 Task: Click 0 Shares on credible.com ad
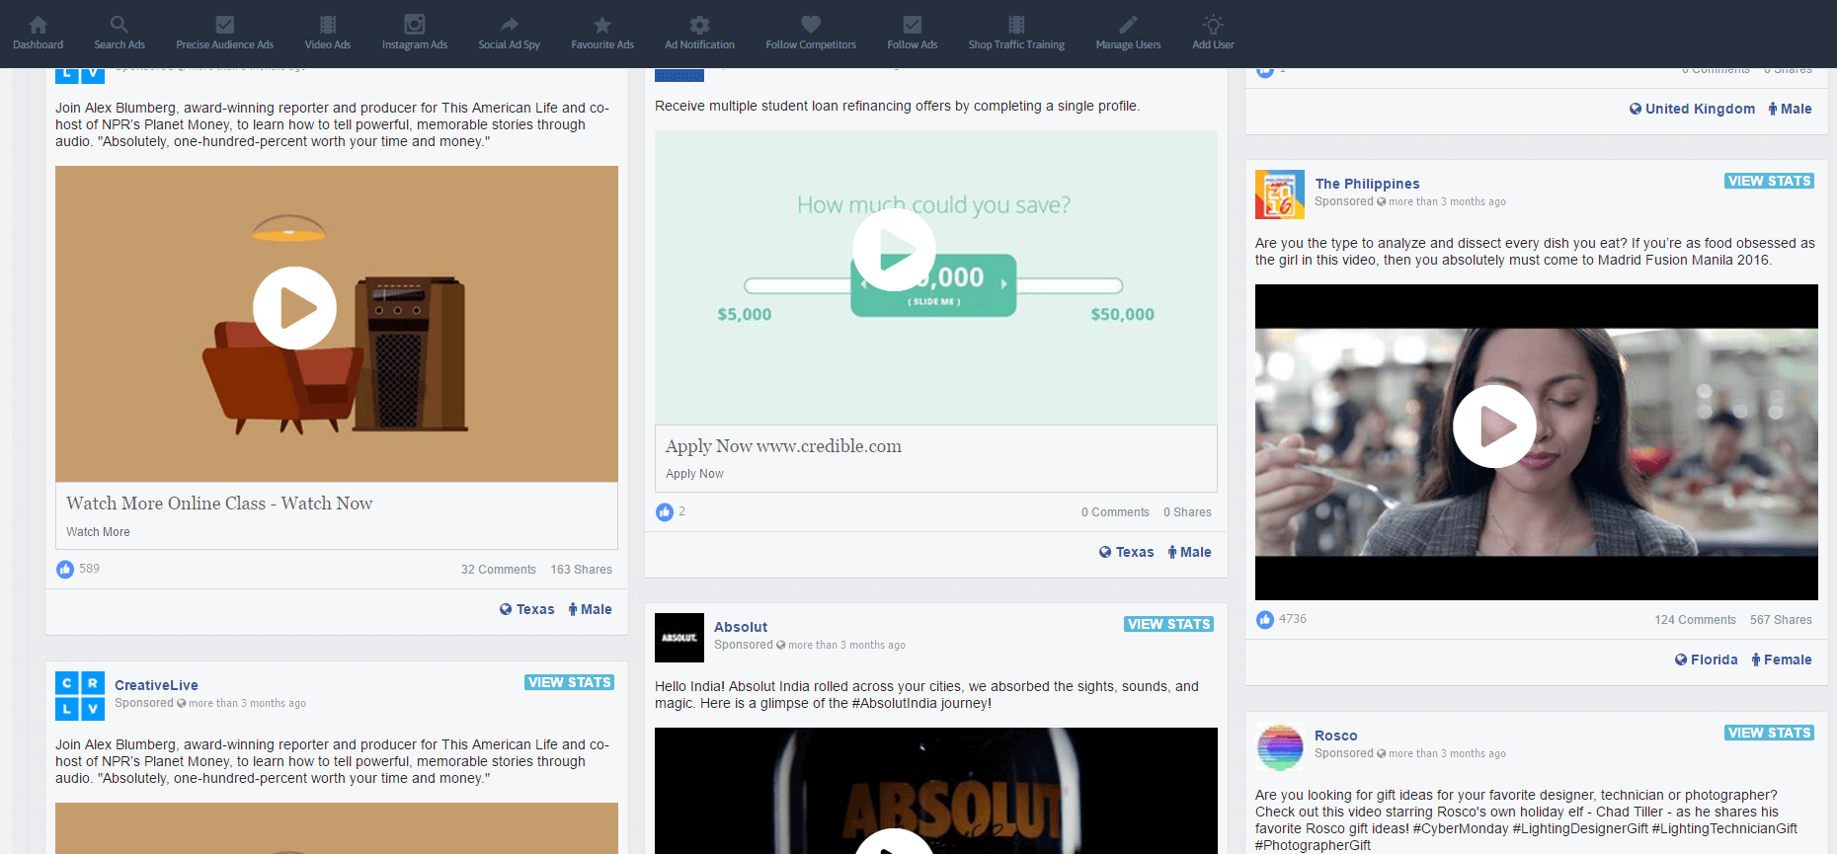click(x=1187, y=512)
